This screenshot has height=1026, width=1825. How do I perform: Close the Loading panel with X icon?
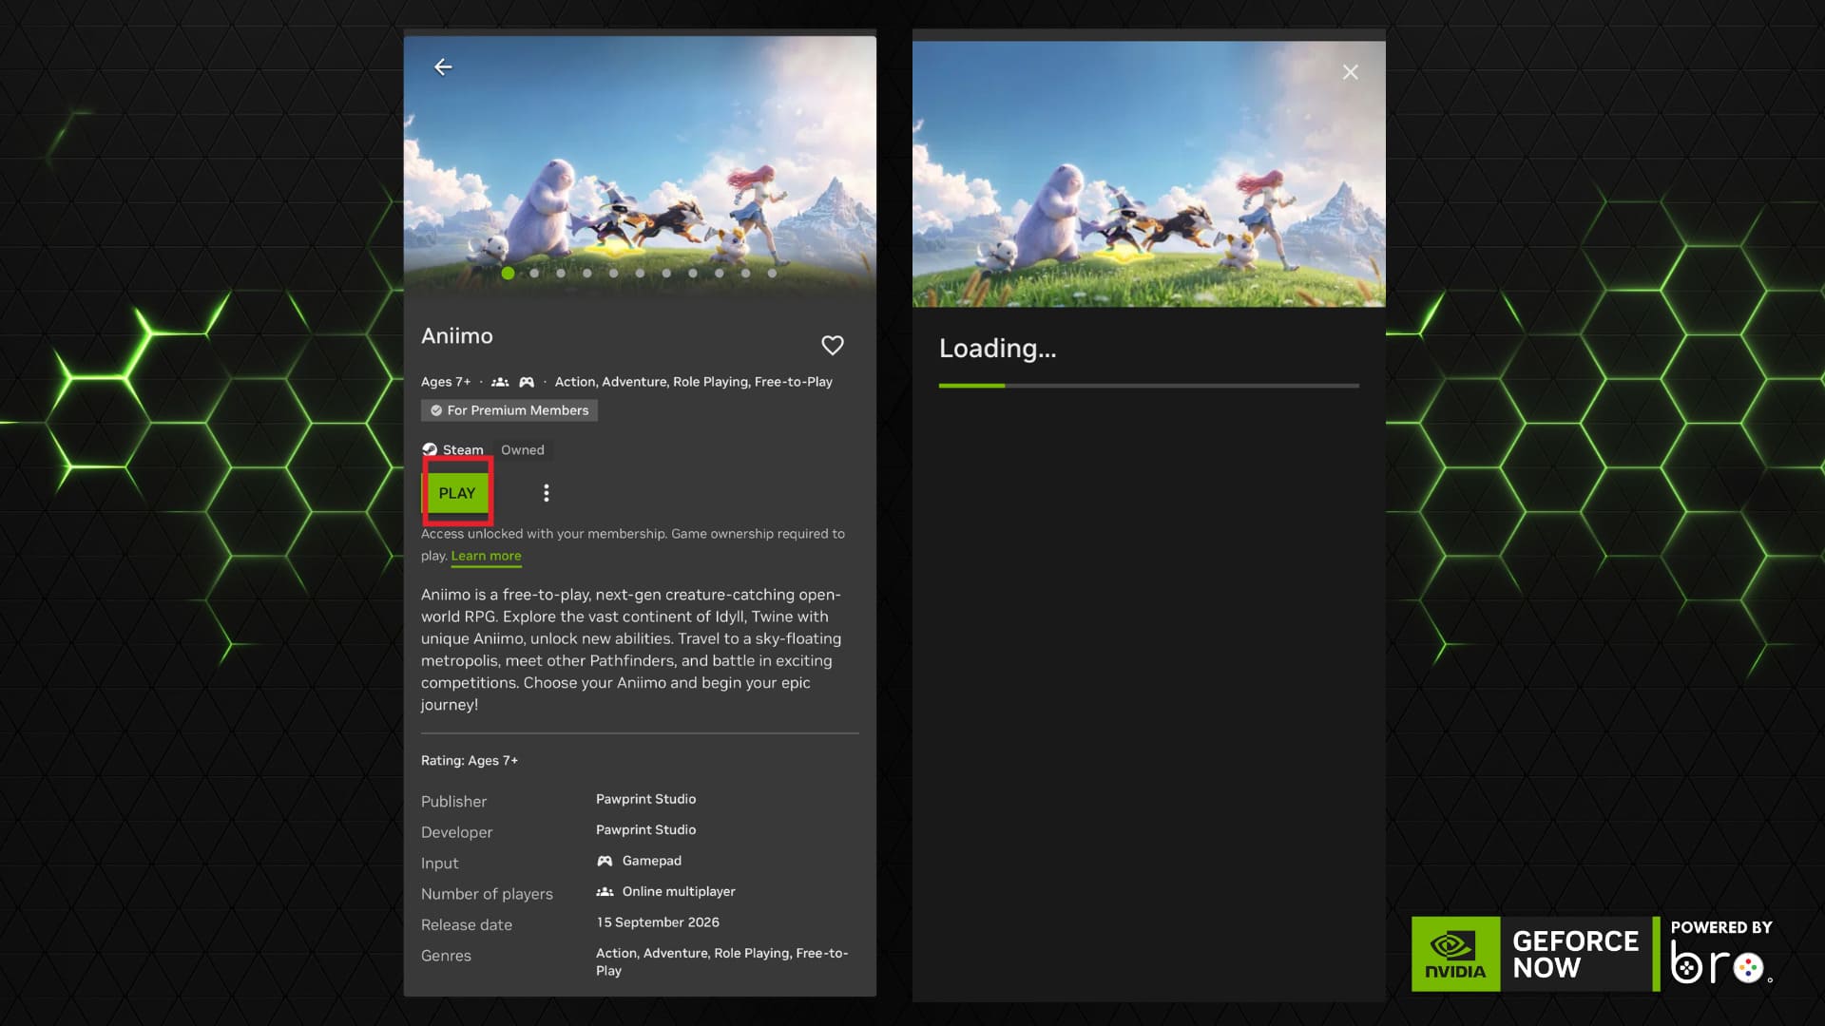pyautogui.click(x=1350, y=72)
